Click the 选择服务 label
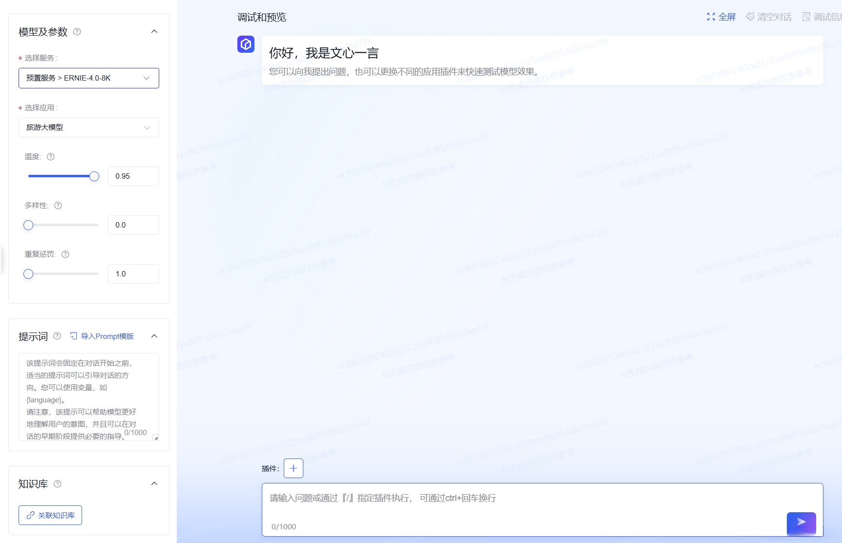The width and height of the screenshot is (842, 543). coord(41,58)
